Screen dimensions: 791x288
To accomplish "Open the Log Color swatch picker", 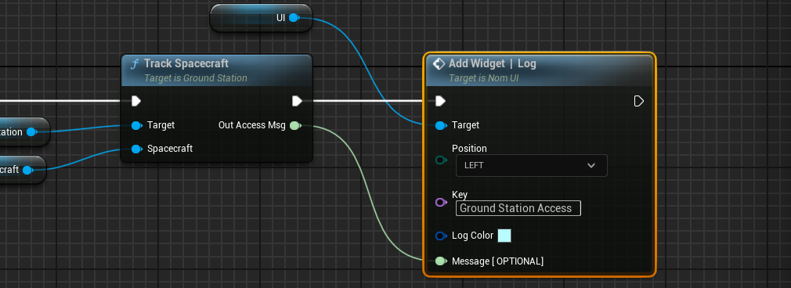I will click(x=504, y=236).
